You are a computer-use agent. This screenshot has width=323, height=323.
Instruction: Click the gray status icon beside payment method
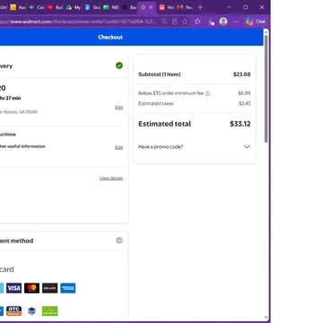tap(119, 240)
